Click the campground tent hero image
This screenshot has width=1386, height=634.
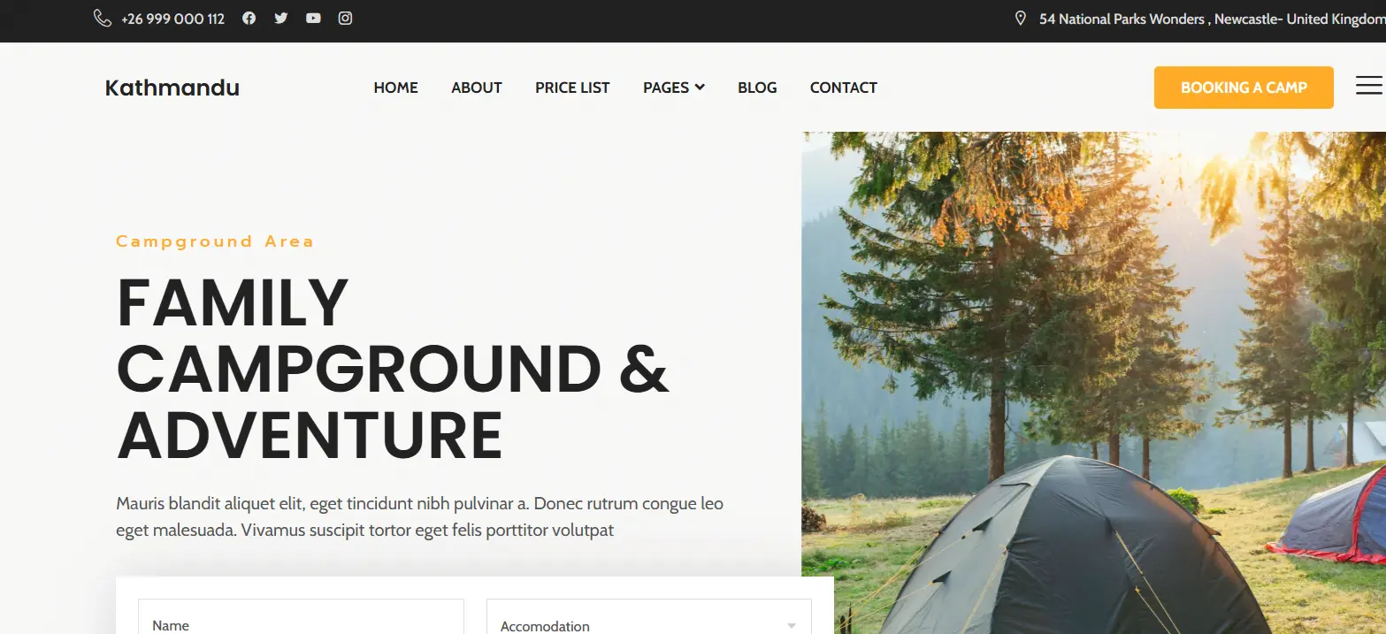[x=1093, y=383]
